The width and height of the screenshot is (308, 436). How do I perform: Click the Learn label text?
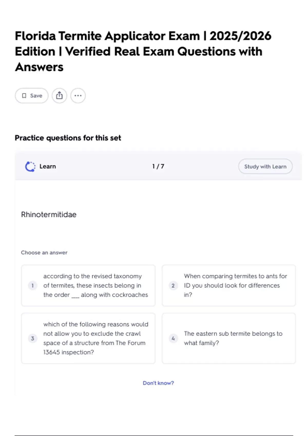click(x=48, y=166)
